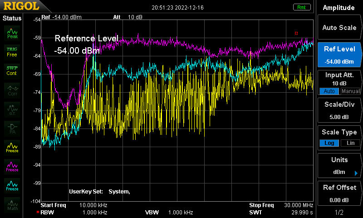Viewport: 363px width, 218px height.
Task: Set Input Att. to Auto
Action: click(329, 91)
